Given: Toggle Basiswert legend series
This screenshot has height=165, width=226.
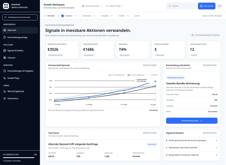Looking at the screenshot, I should coord(152,75).
